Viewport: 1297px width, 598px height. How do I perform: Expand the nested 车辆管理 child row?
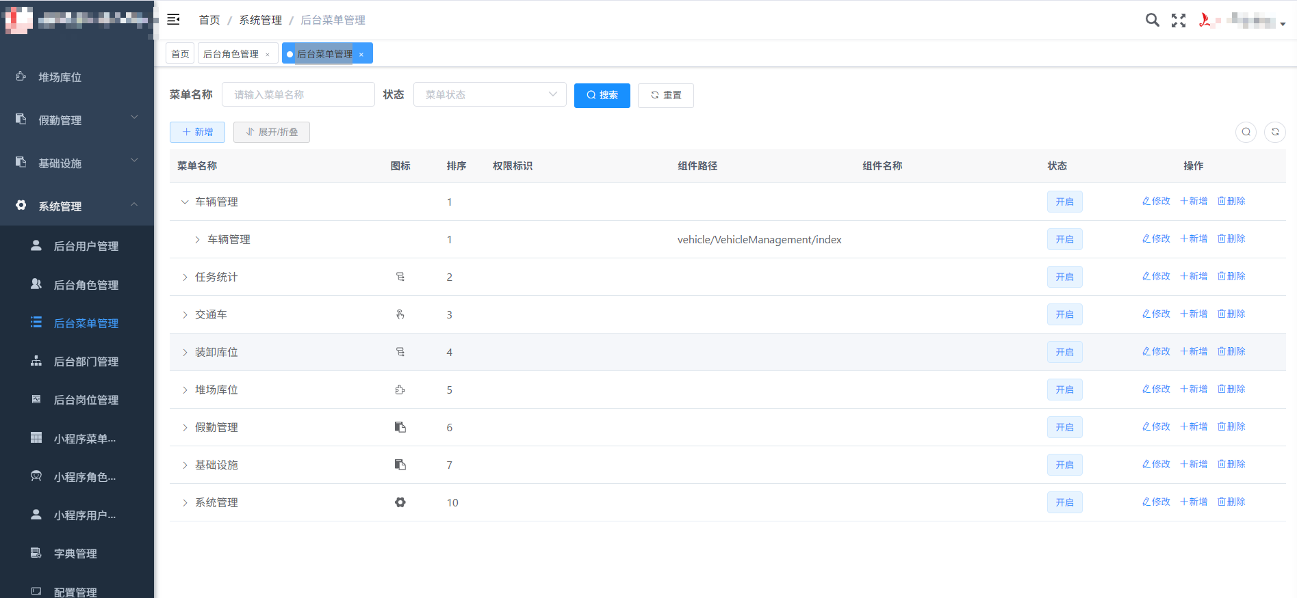pyautogui.click(x=197, y=239)
